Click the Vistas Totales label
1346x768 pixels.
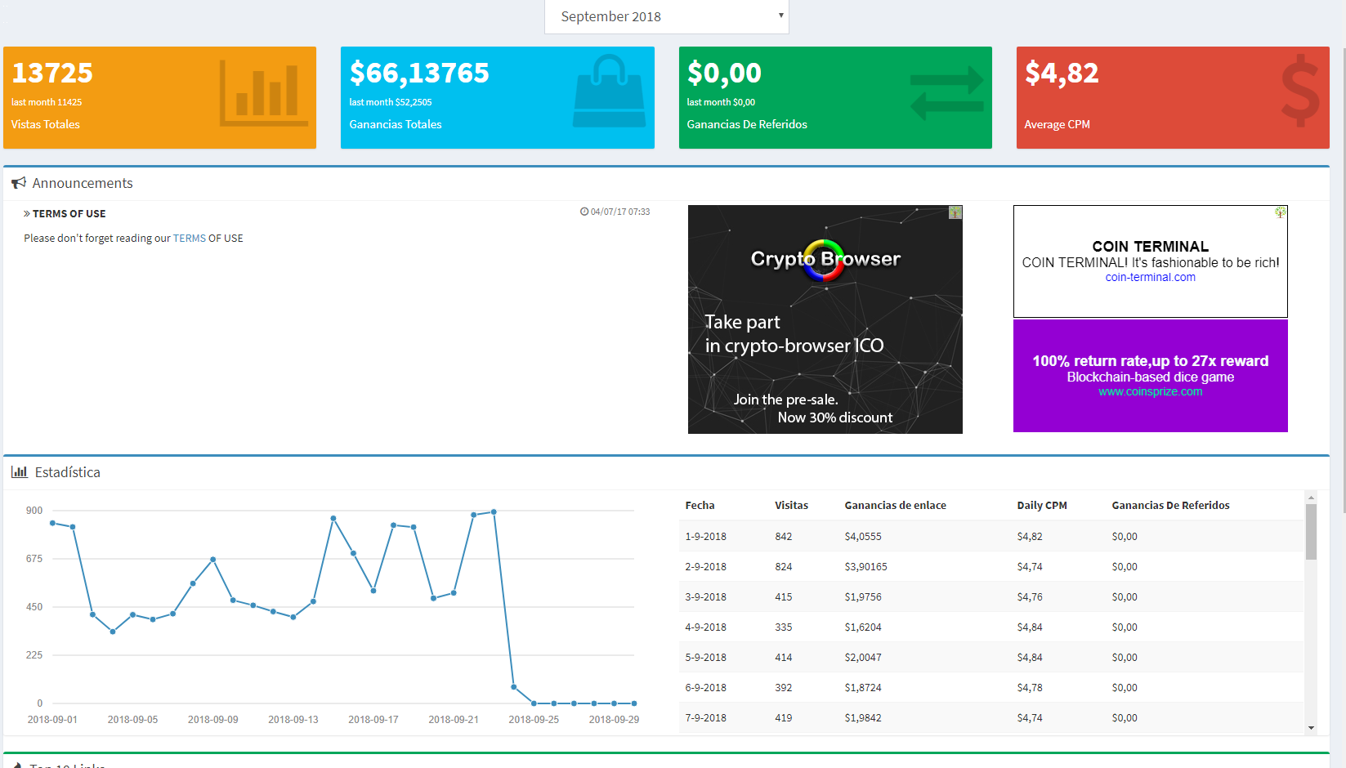click(x=46, y=125)
